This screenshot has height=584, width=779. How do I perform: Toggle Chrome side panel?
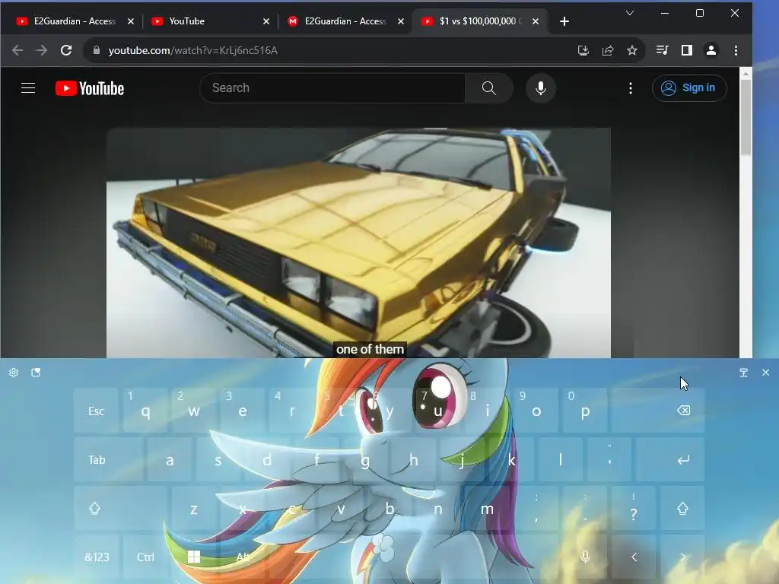pos(687,50)
